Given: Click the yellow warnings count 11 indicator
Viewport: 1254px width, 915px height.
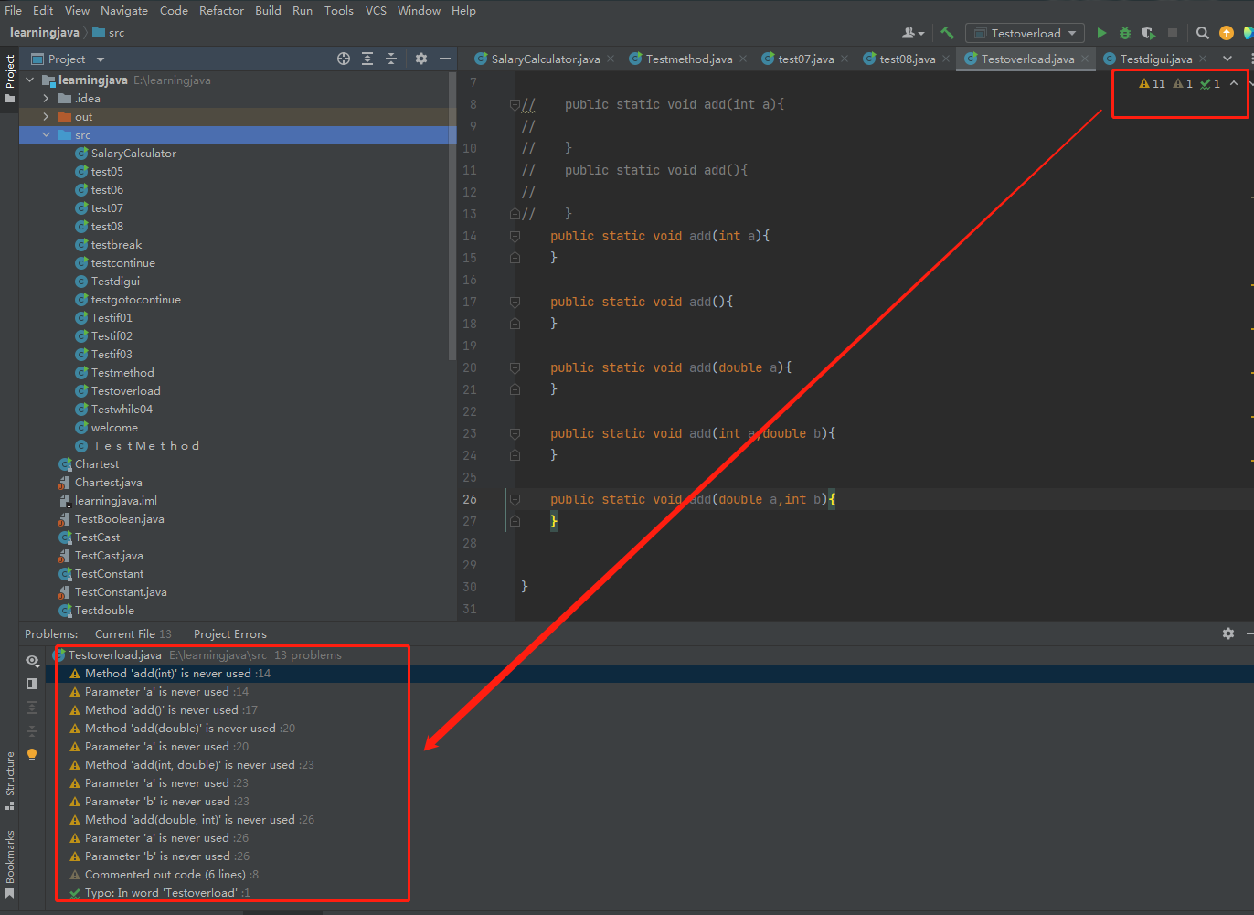Looking at the screenshot, I should tap(1153, 83).
